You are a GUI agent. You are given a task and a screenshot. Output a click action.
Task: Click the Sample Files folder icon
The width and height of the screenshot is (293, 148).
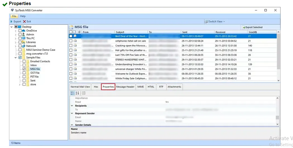click(24, 57)
